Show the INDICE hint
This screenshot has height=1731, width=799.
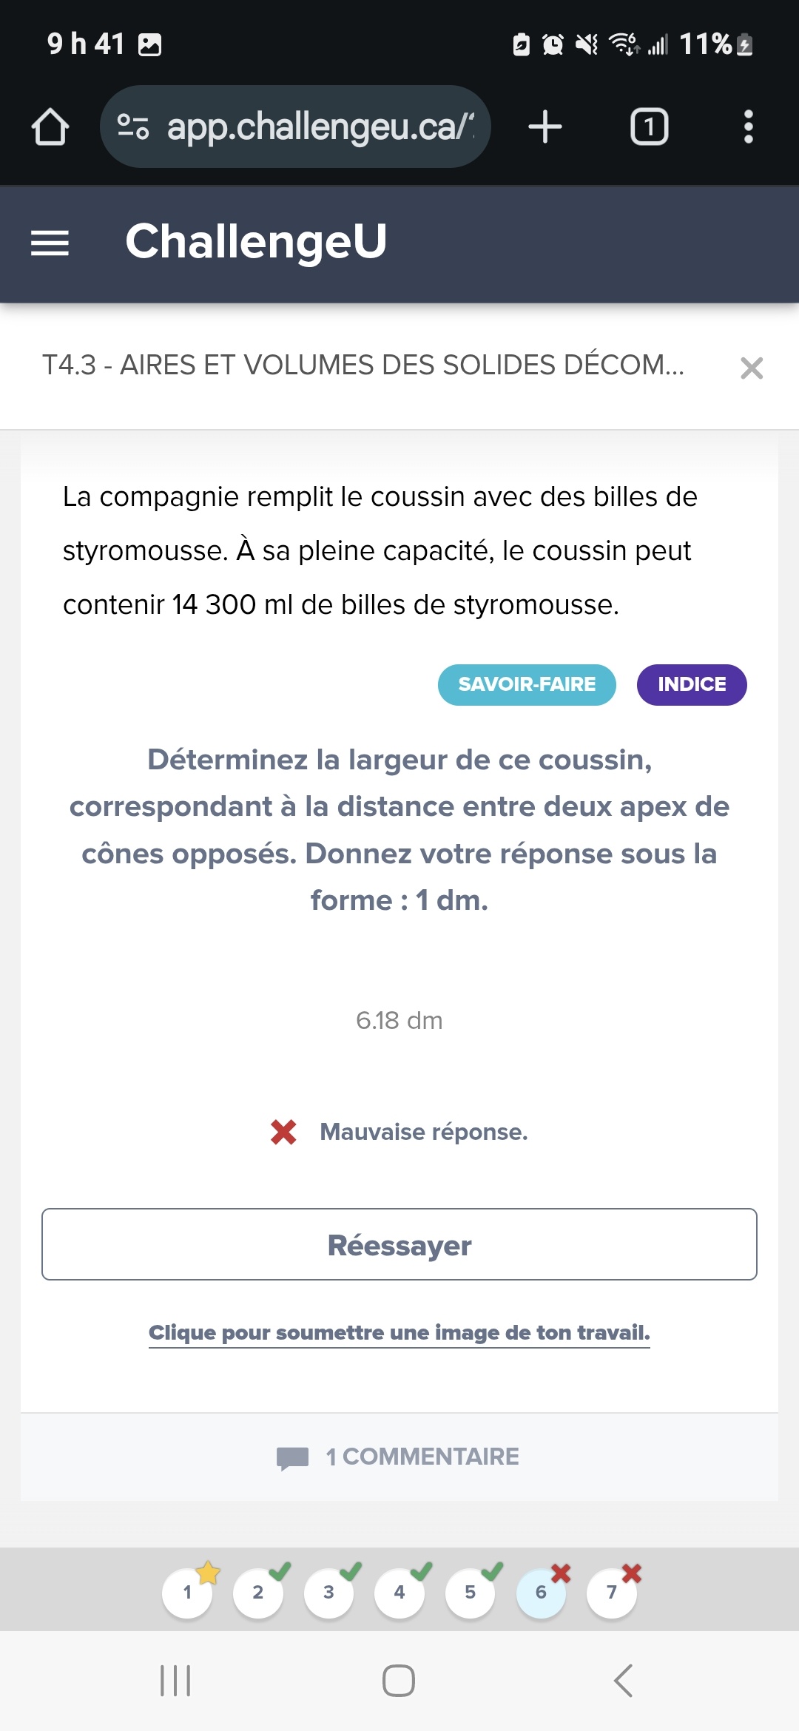[x=692, y=684]
